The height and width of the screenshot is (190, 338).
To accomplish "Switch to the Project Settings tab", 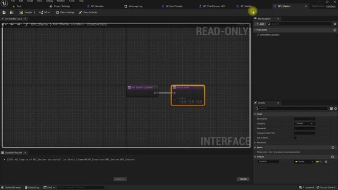I will point(60,6).
